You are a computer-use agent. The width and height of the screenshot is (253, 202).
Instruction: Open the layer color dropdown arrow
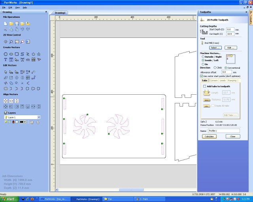[25, 122]
